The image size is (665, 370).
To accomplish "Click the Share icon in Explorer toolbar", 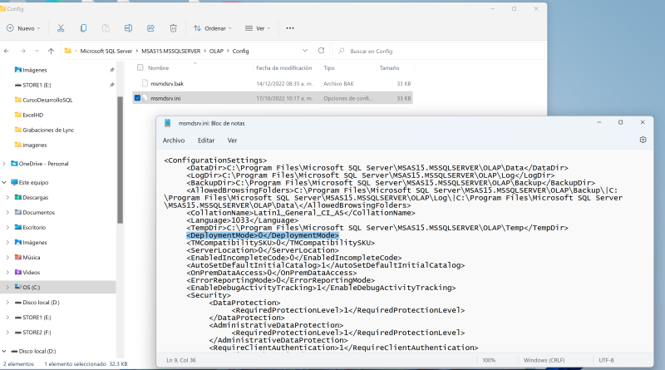I will (150, 27).
